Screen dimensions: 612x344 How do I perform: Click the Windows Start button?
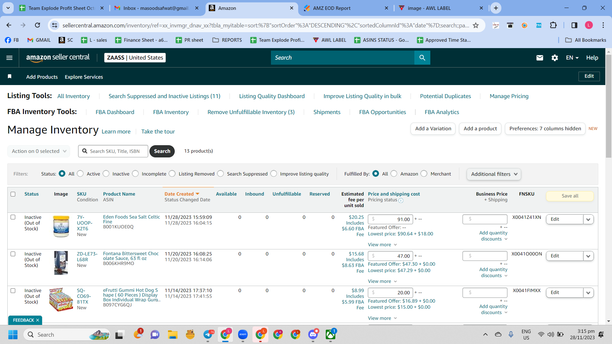pos(13,334)
